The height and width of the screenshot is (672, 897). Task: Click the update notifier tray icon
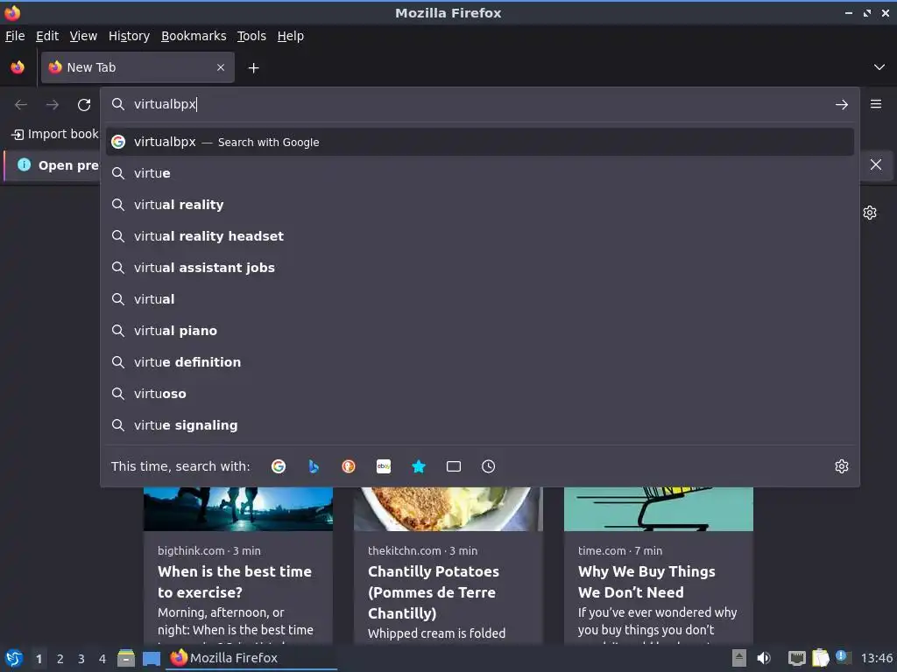coord(842,656)
